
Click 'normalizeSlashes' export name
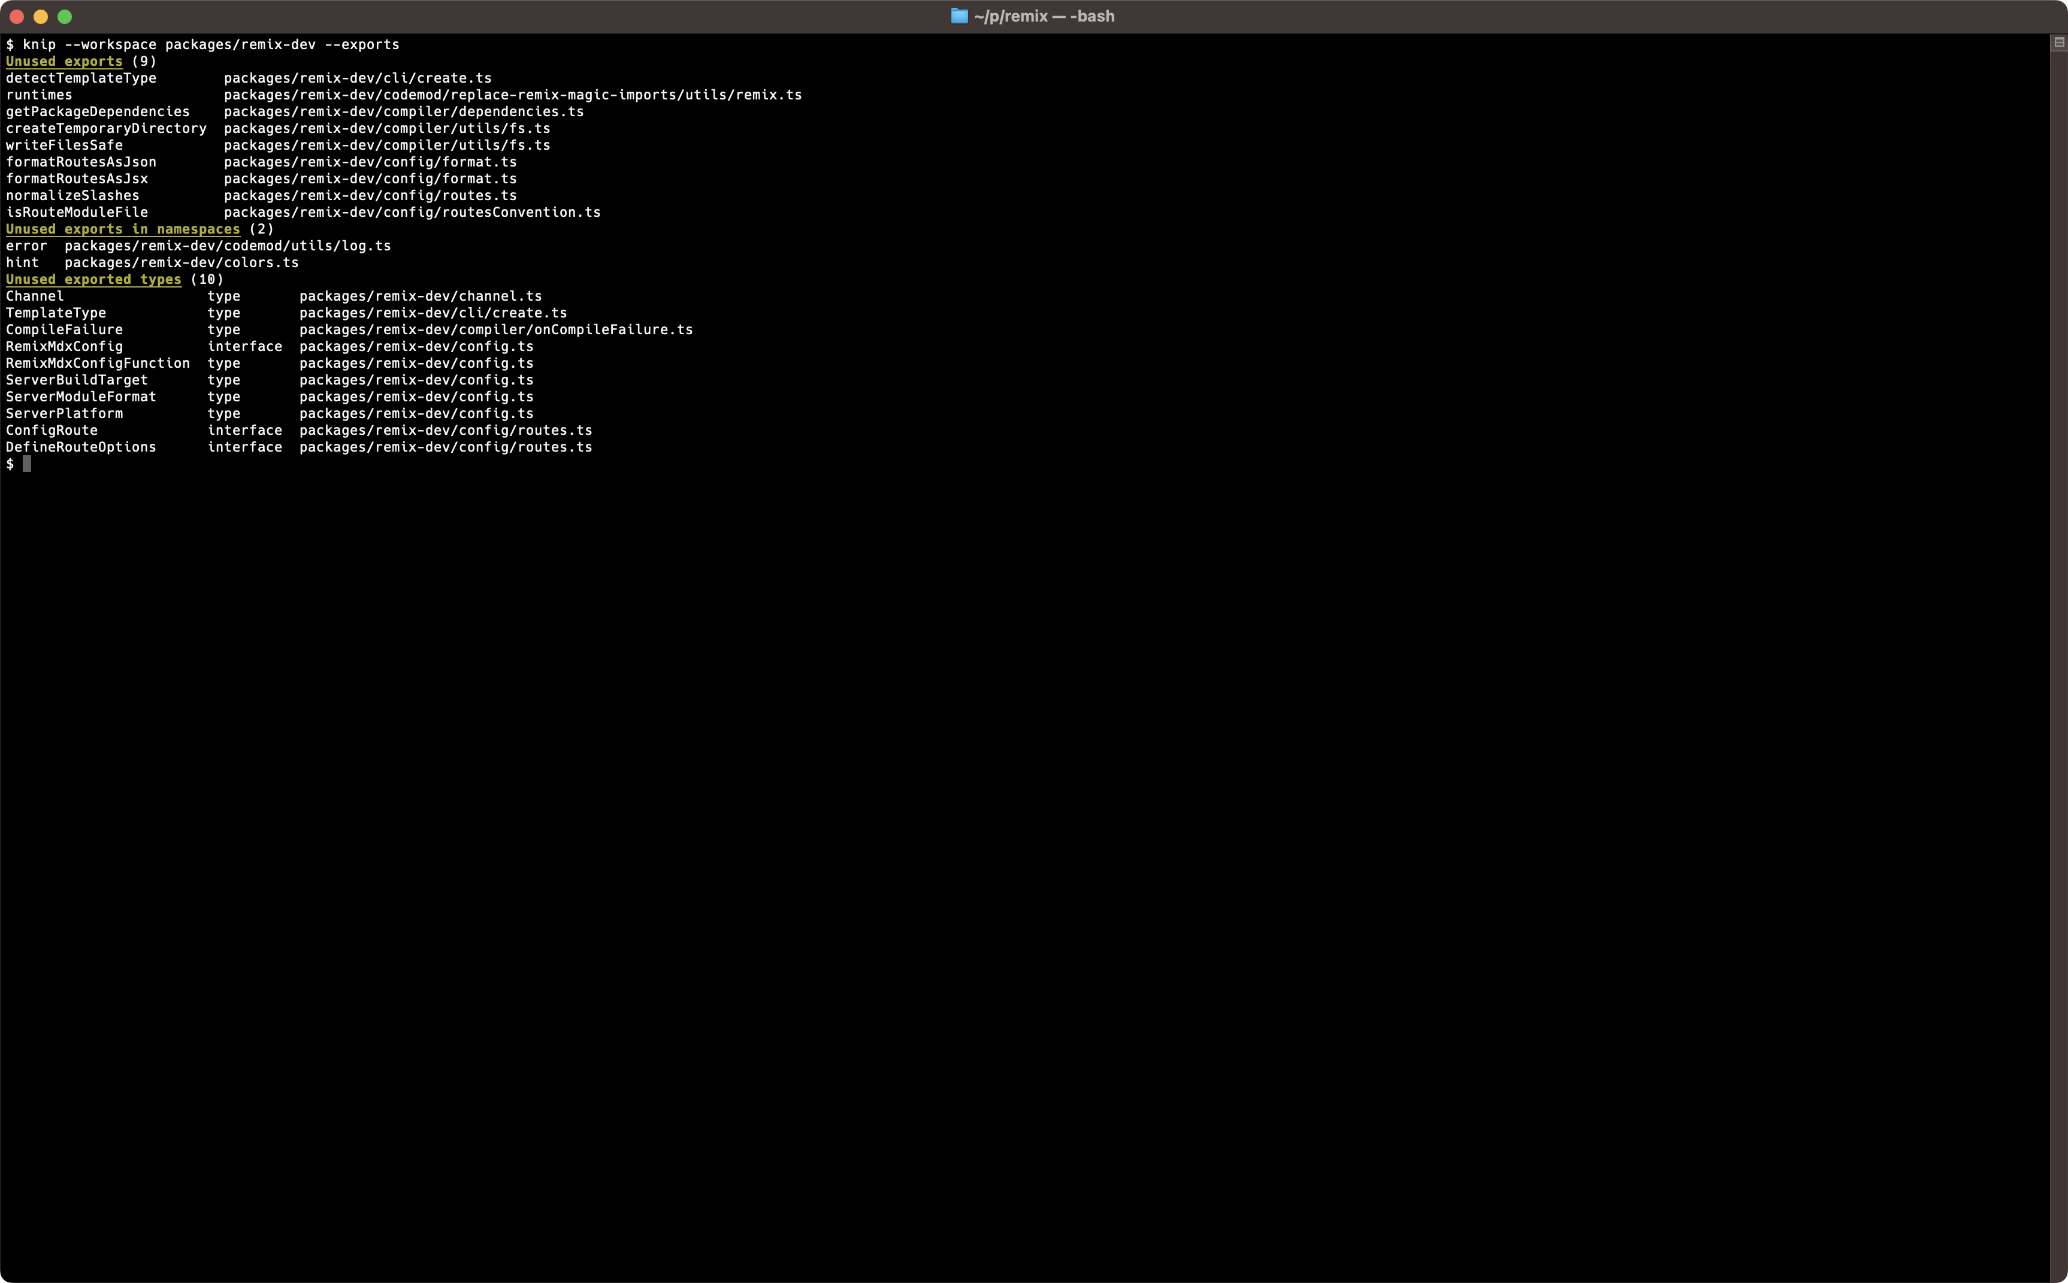click(x=73, y=195)
